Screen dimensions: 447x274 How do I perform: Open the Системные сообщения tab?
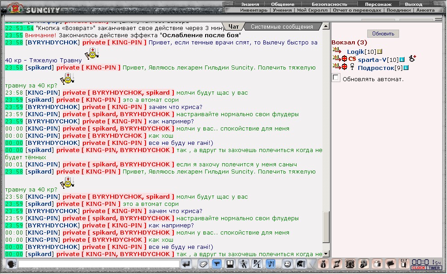pos(282,26)
